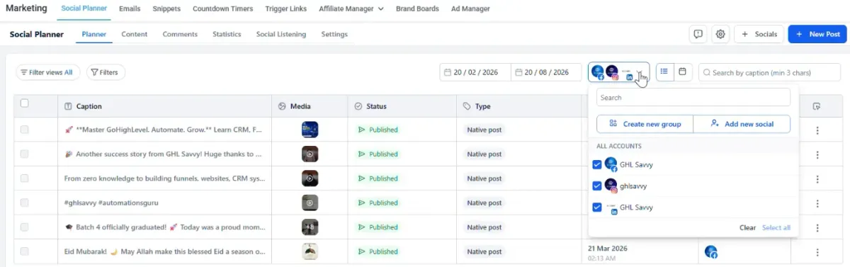The width and height of the screenshot is (850, 267).
Task: Switch to the Planner sub-tab
Action: 94,34
